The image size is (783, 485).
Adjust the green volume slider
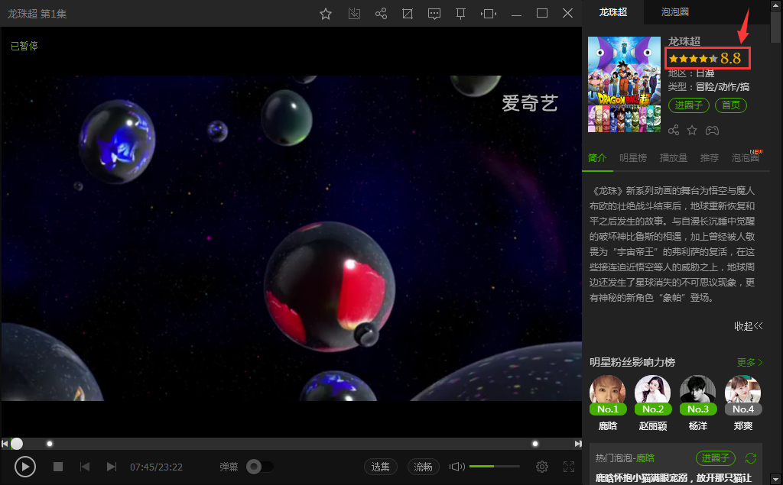pyautogui.click(x=495, y=466)
